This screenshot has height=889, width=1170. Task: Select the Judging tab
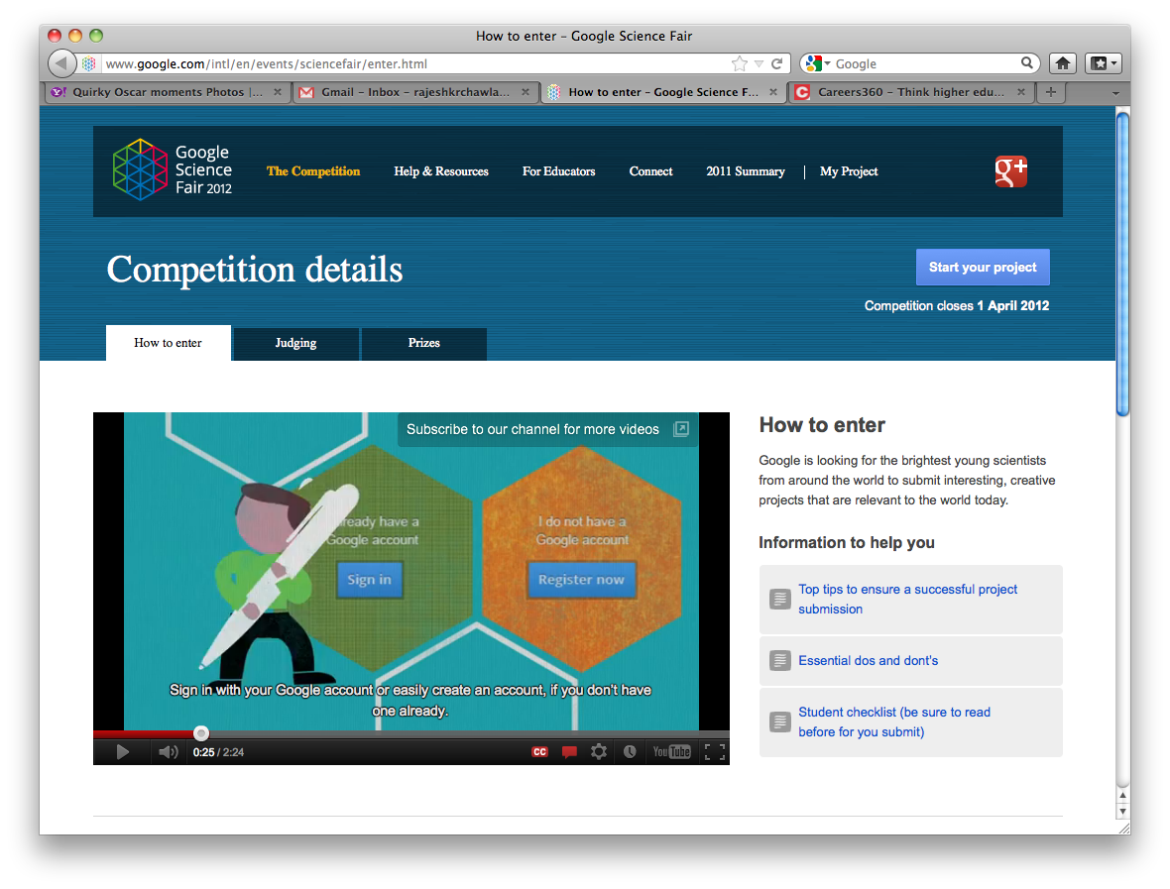[x=296, y=343]
